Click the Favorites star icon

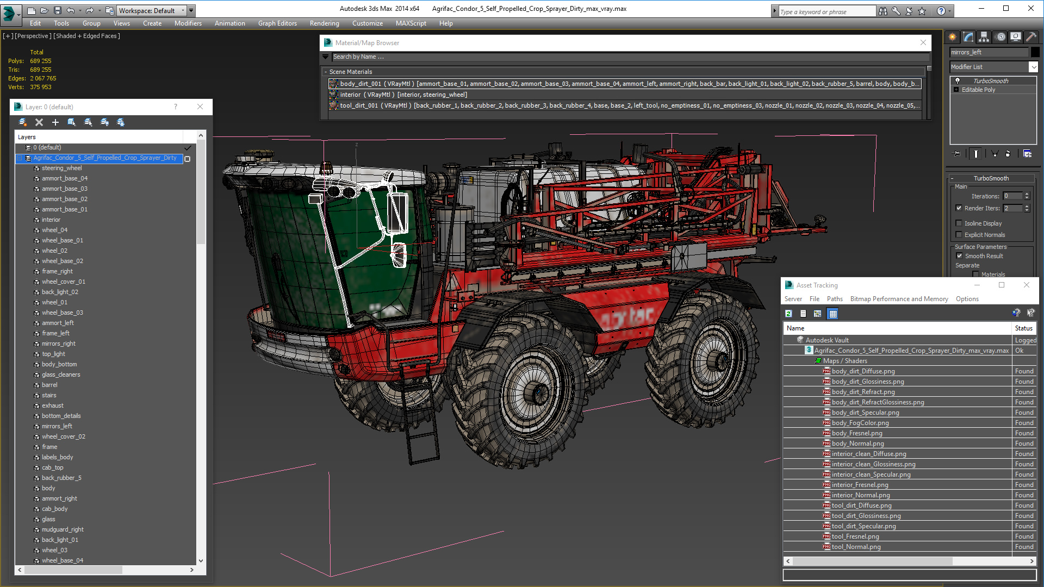click(x=922, y=11)
